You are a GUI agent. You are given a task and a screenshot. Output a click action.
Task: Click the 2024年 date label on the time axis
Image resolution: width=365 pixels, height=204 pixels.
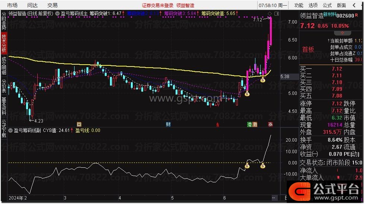tap(16, 198)
